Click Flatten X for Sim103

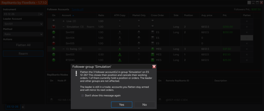point(247,54)
